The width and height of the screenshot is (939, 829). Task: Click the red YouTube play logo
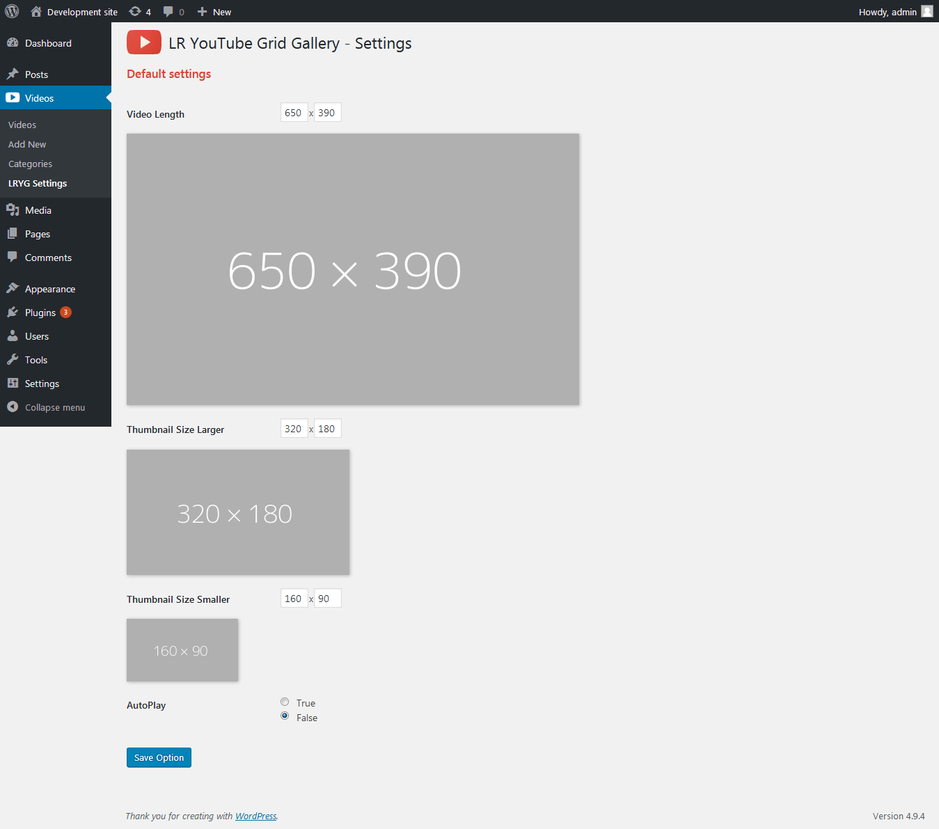pos(144,42)
